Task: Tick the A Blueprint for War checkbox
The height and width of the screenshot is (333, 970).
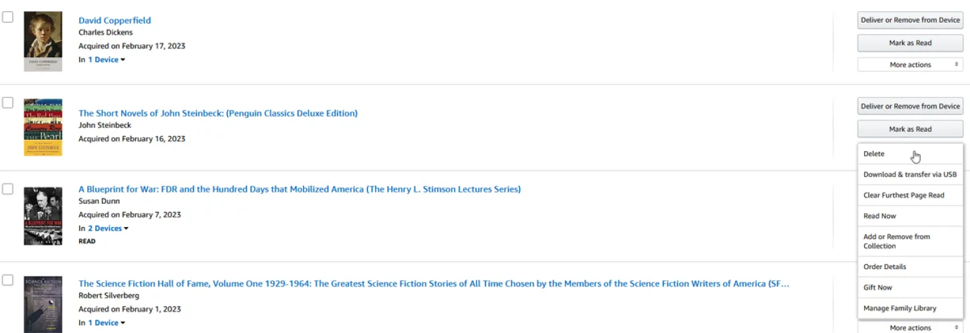Action: [x=7, y=189]
